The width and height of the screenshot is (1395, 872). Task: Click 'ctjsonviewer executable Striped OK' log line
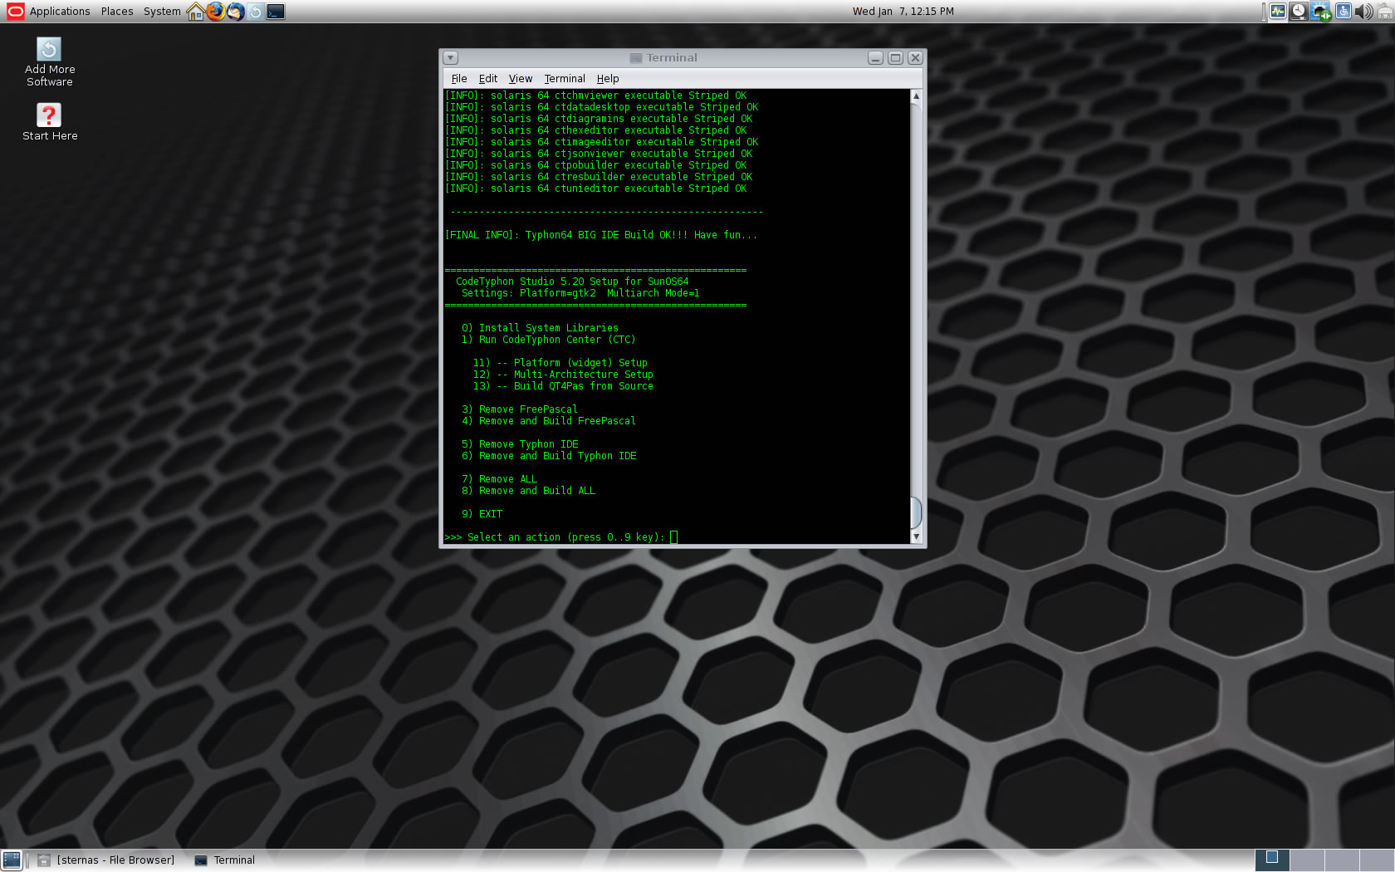click(598, 154)
